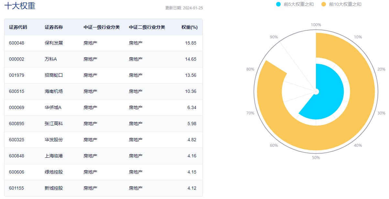Screen dimensions: 389x199
Task: Click the yellow legend circle icon
Action: (324, 4)
